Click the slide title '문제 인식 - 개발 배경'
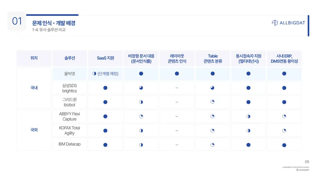 tap(54, 23)
